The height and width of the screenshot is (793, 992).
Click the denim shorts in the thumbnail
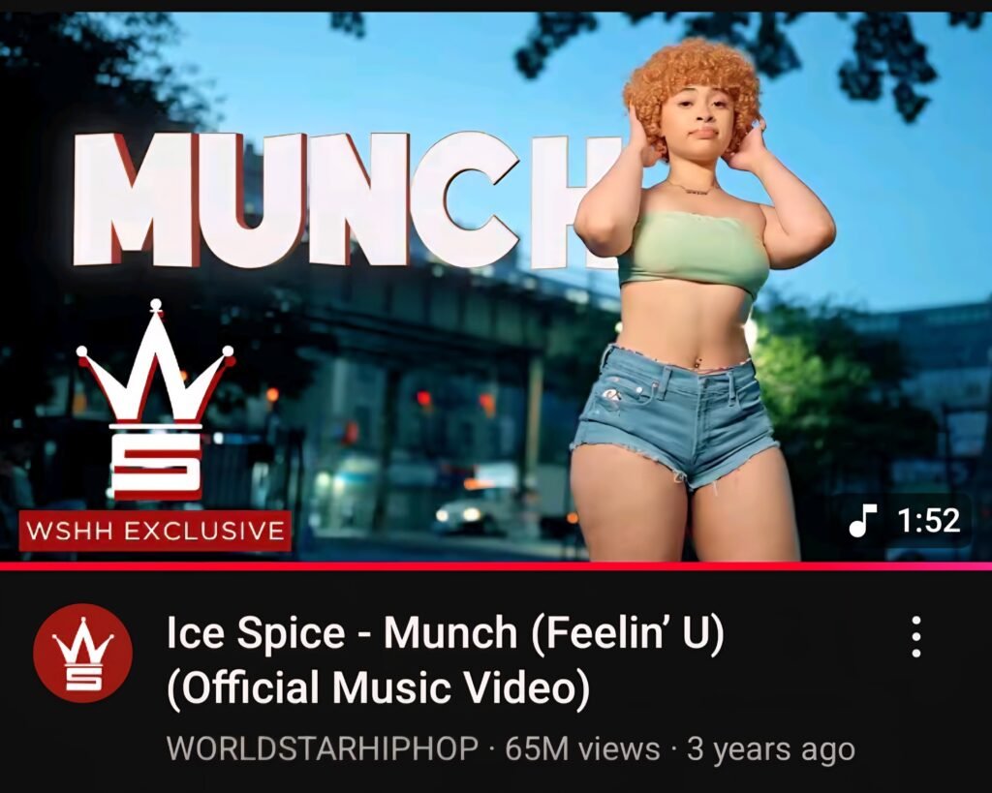coord(674,417)
